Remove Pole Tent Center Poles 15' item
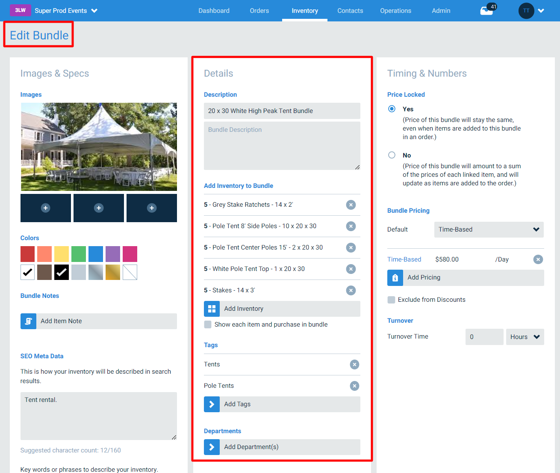Screen dimensions: 560x473 tap(351, 247)
